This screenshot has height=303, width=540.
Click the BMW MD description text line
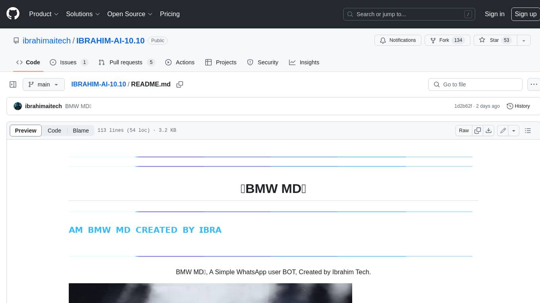point(273,272)
